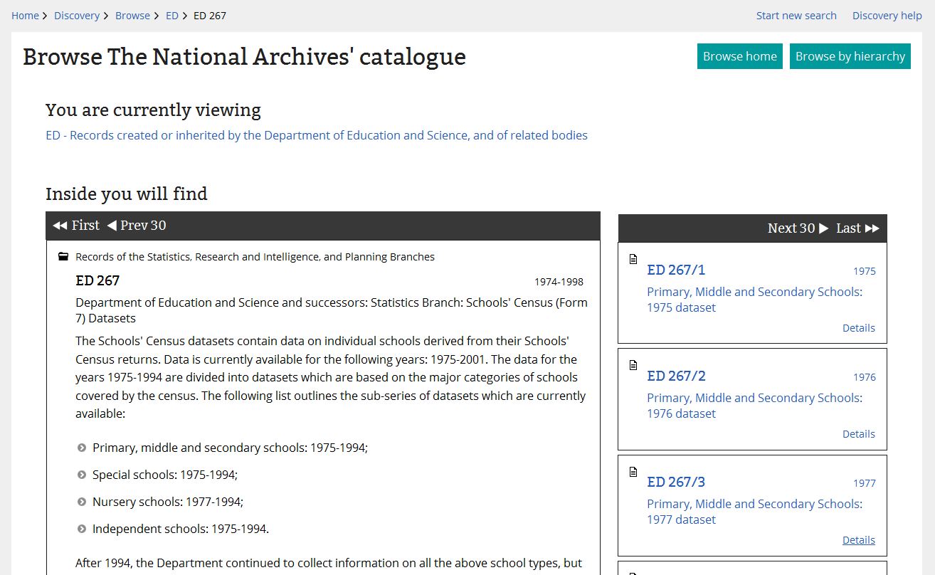This screenshot has width=935, height=575.
Task: Click the 1976 date on ED 267/2
Action: point(865,377)
